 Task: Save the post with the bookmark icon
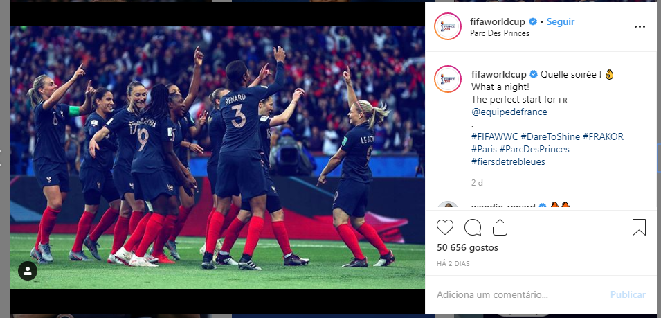pos(639,227)
